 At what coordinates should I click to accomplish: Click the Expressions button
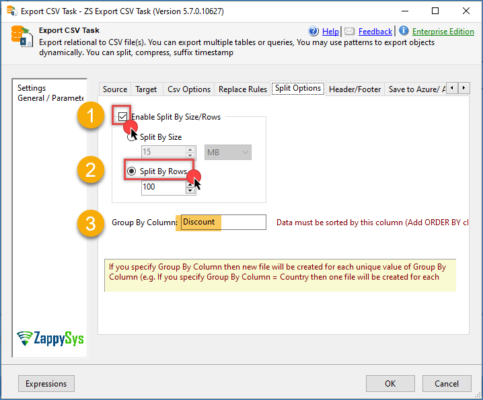(x=46, y=383)
